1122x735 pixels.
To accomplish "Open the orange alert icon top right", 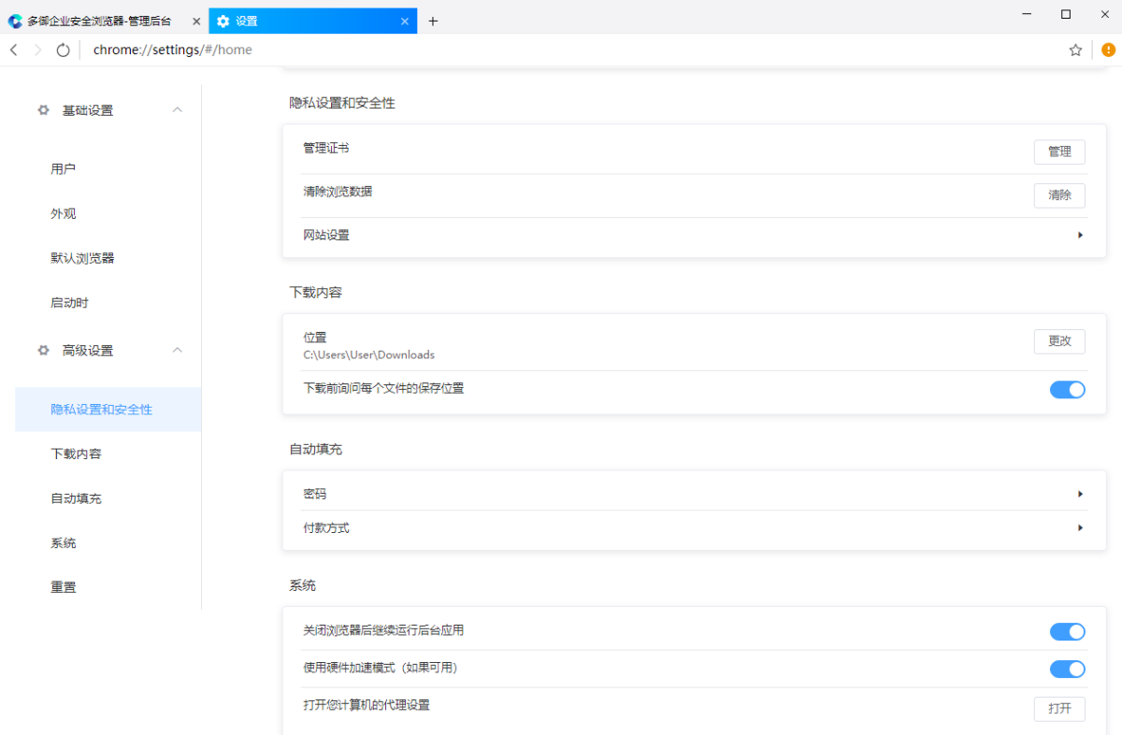I will tap(1107, 50).
